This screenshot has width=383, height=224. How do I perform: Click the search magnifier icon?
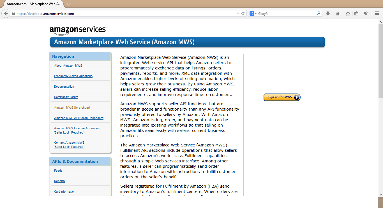(318, 13)
